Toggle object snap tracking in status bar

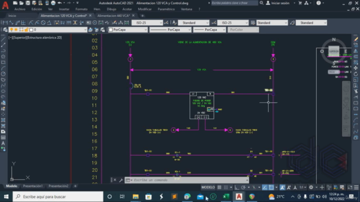[x=265, y=187]
